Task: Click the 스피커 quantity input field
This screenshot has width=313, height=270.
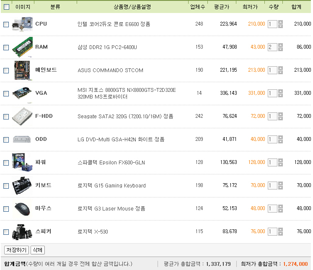Action: (x=272, y=232)
